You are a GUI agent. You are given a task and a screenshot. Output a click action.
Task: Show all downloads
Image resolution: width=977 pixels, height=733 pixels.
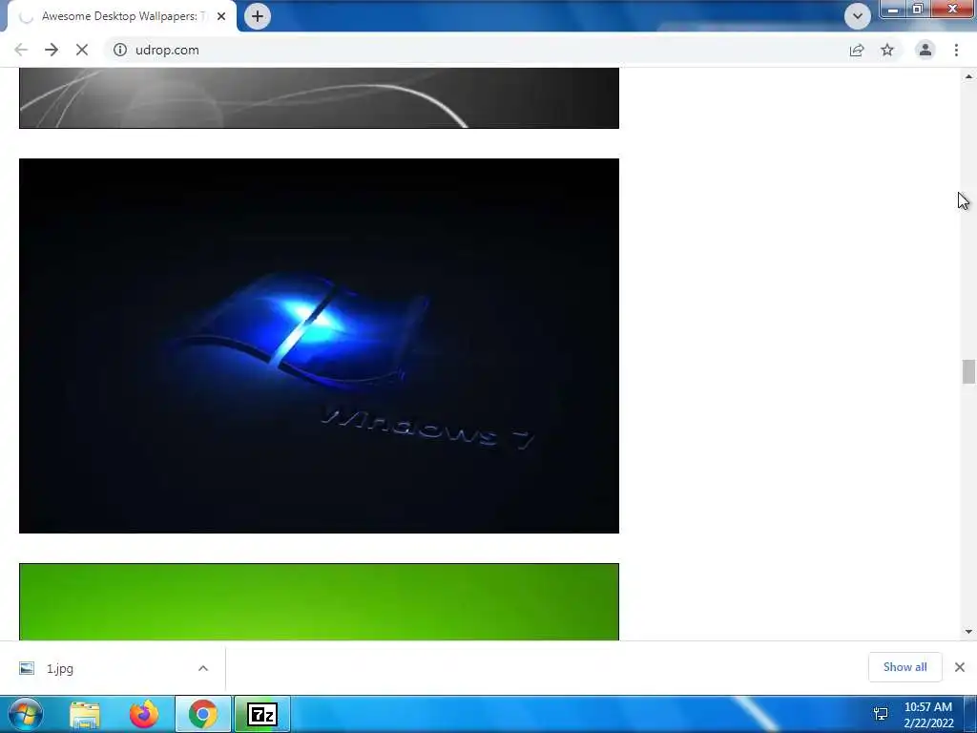[904, 667]
